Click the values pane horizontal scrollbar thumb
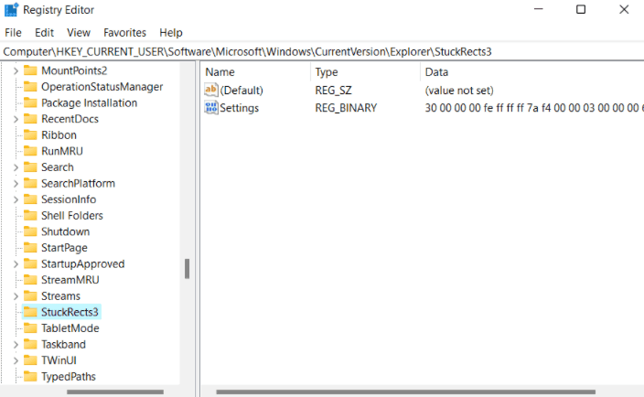Screen dimensions: 644x397 (406, 392)
